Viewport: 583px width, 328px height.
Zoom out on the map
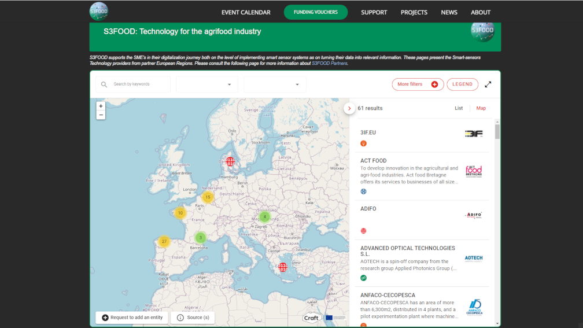(x=101, y=115)
